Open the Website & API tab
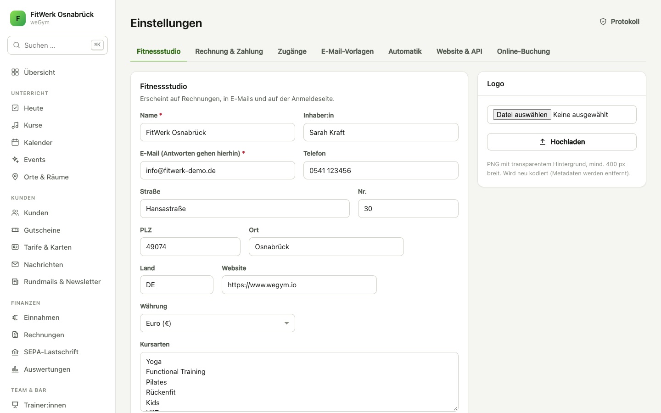The height and width of the screenshot is (413, 661). [x=459, y=51]
